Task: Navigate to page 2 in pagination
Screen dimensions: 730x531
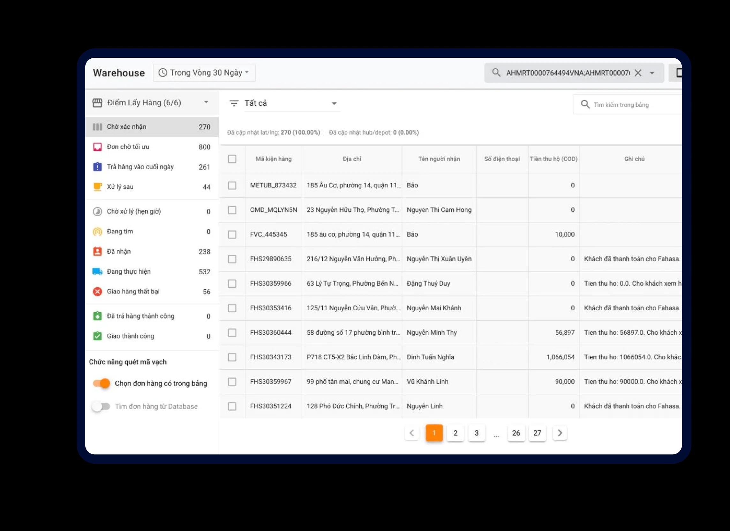Action: (456, 433)
